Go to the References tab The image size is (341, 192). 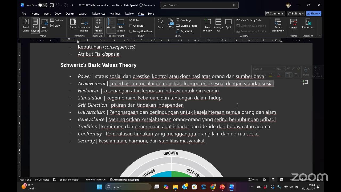point(99,14)
